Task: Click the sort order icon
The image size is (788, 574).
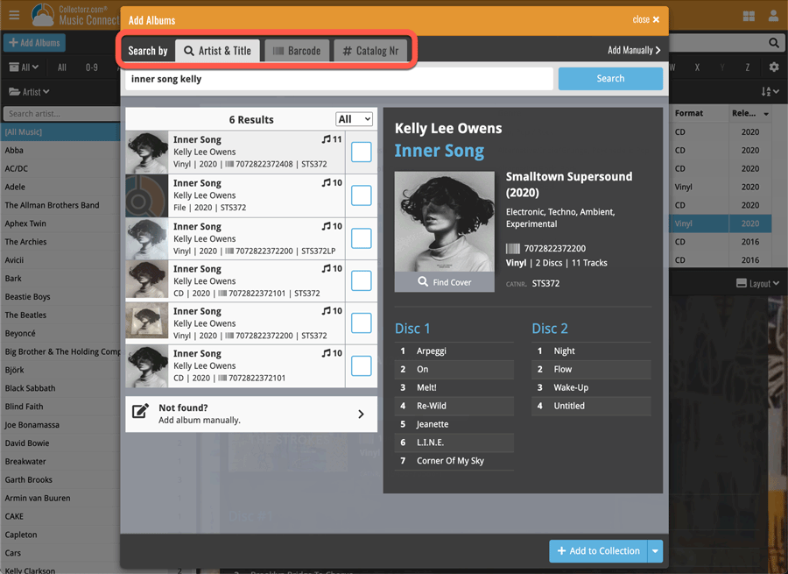Action: (770, 91)
